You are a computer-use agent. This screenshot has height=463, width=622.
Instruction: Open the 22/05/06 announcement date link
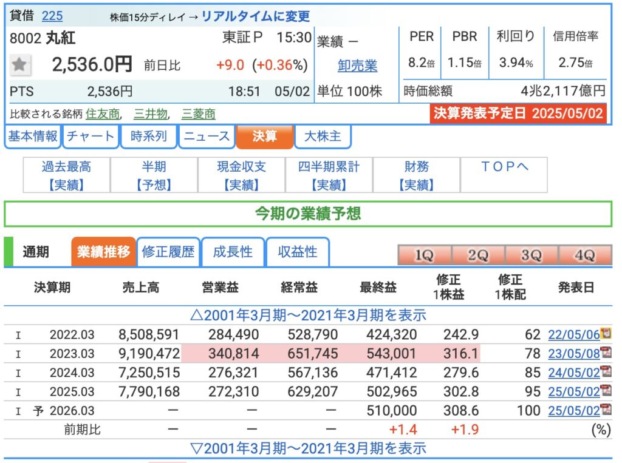point(573,334)
